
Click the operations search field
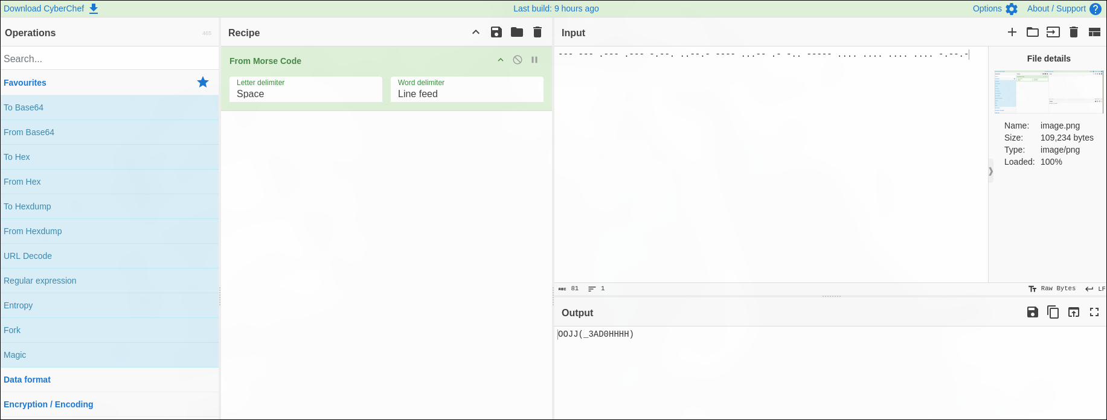[109, 59]
